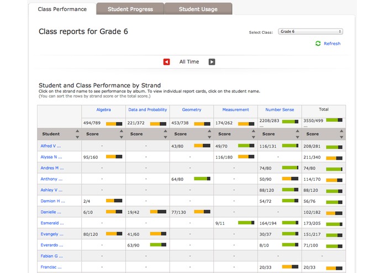384x273 pixels.
Task: Open Damion H report card
Action: coord(52,201)
